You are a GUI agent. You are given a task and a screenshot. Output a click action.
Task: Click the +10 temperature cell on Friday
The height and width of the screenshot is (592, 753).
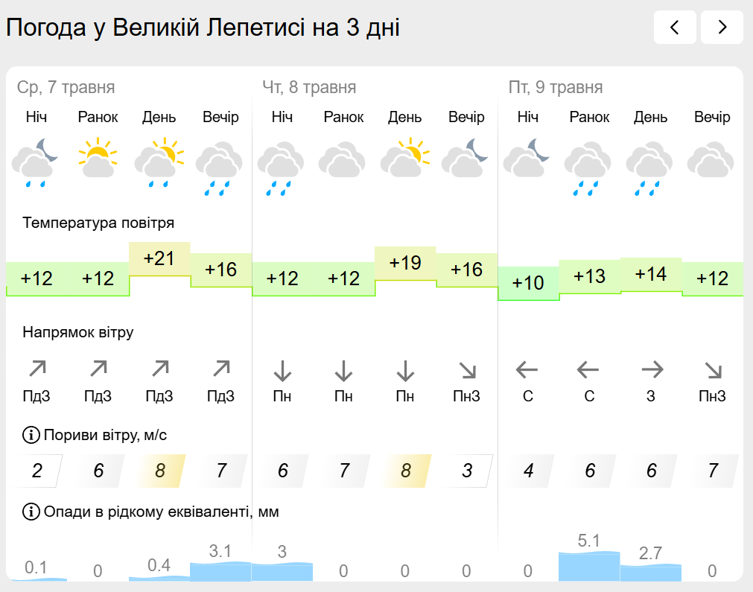pos(528,283)
